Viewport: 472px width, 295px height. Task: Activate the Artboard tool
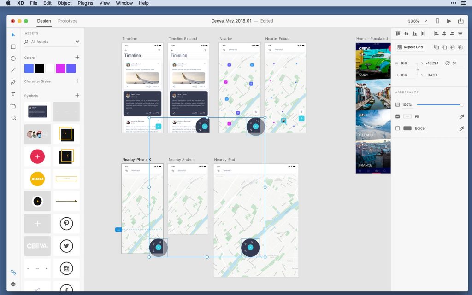click(13, 105)
